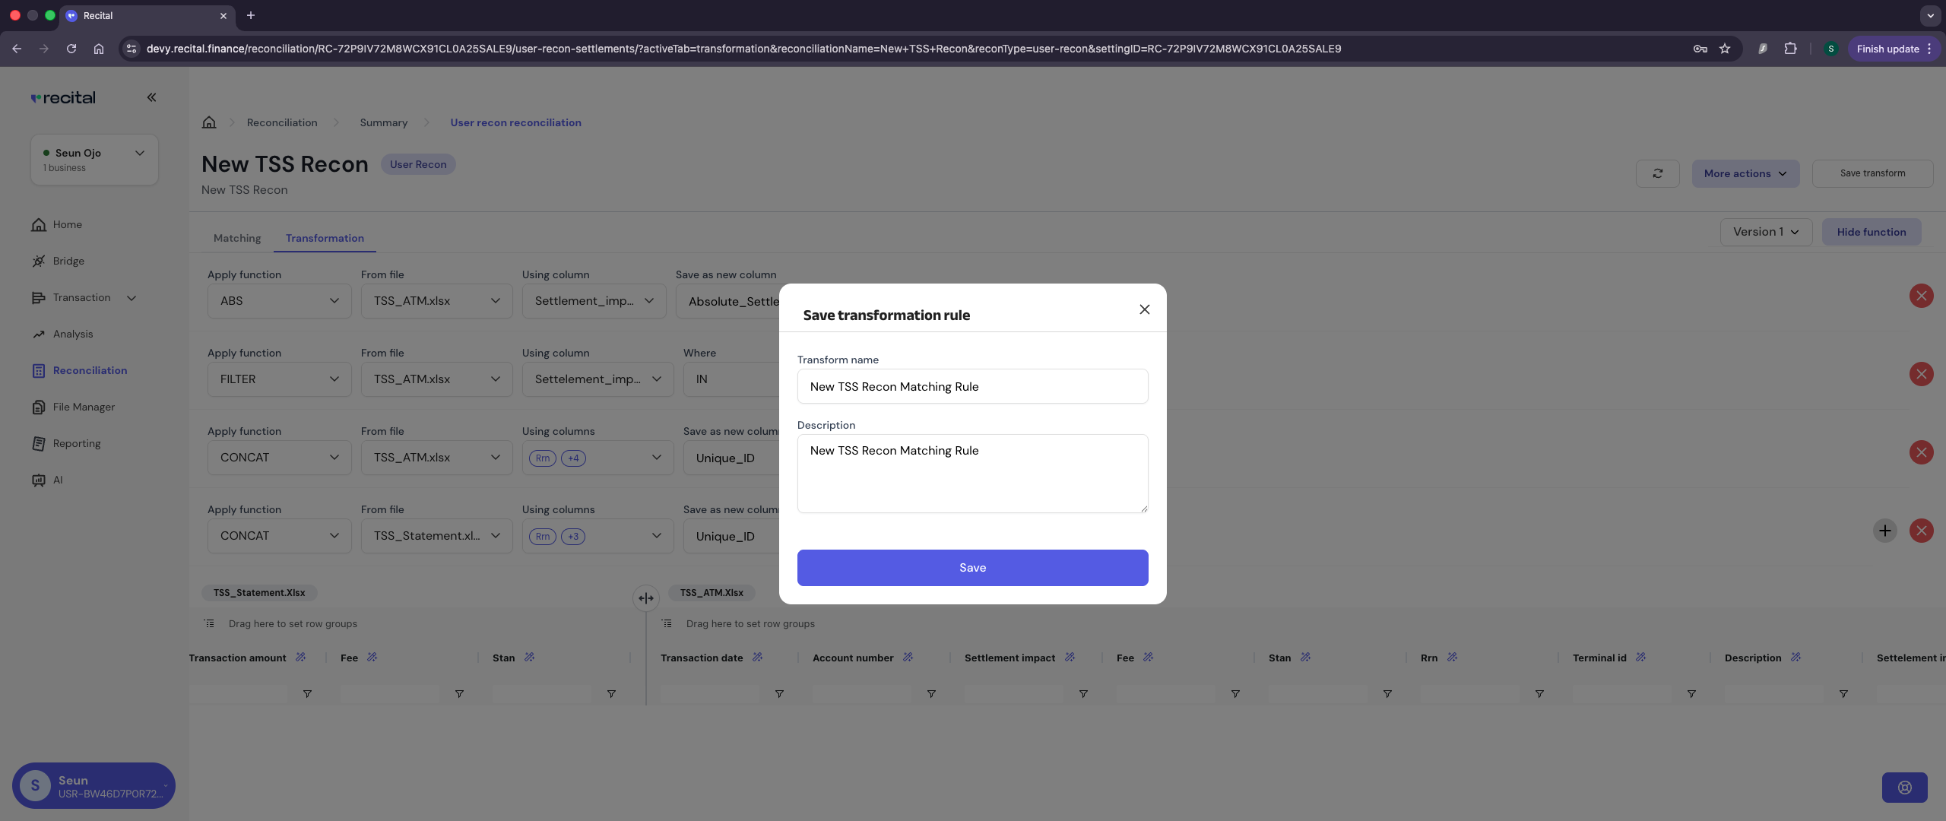Open the help icon at bottom right
This screenshot has height=821, width=1946.
(x=1904, y=787)
